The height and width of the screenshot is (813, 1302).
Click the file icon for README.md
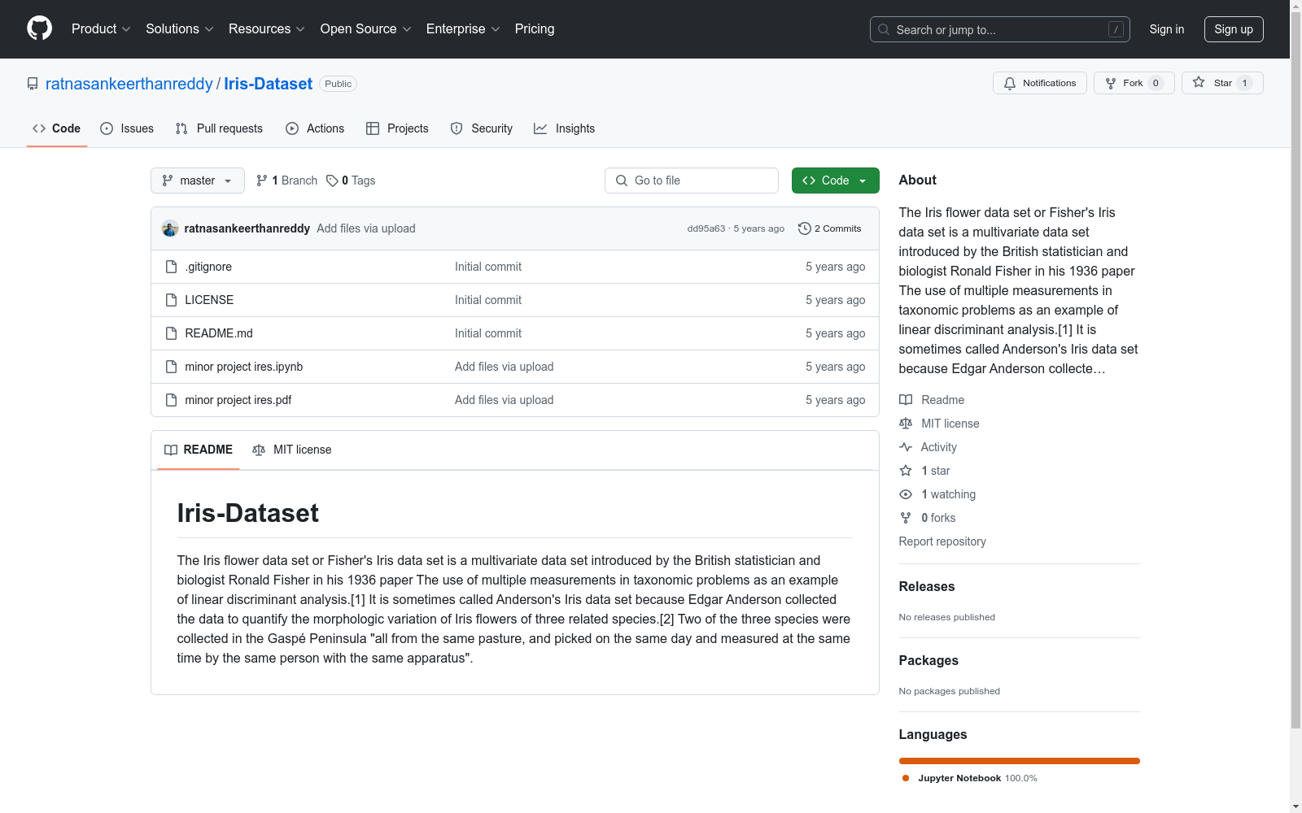tap(171, 333)
